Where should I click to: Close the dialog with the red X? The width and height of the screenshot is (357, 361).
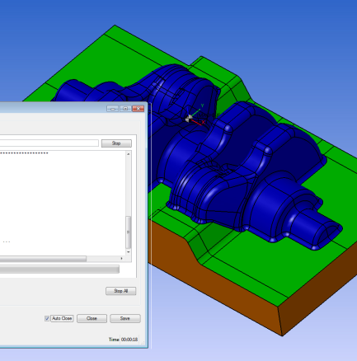pyautogui.click(x=139, y=109)
